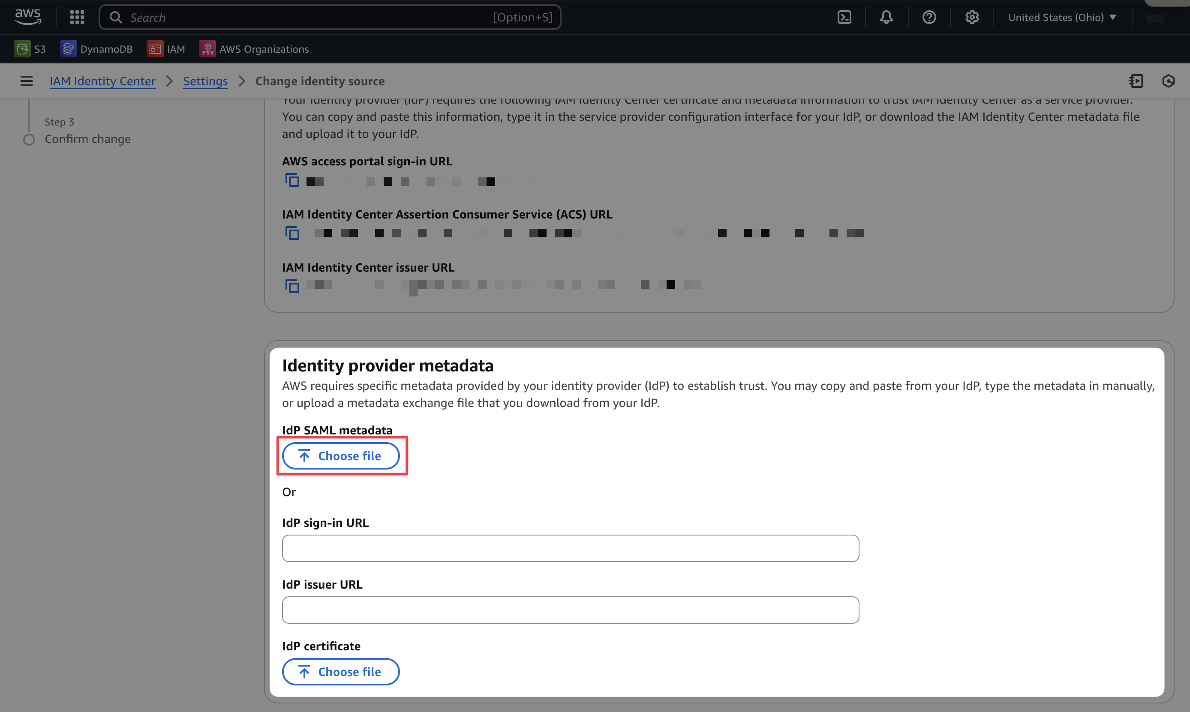Copy the AWS access portal sign-in URL
Viewport: 1190px width, 712px height.
click(292, 180)
